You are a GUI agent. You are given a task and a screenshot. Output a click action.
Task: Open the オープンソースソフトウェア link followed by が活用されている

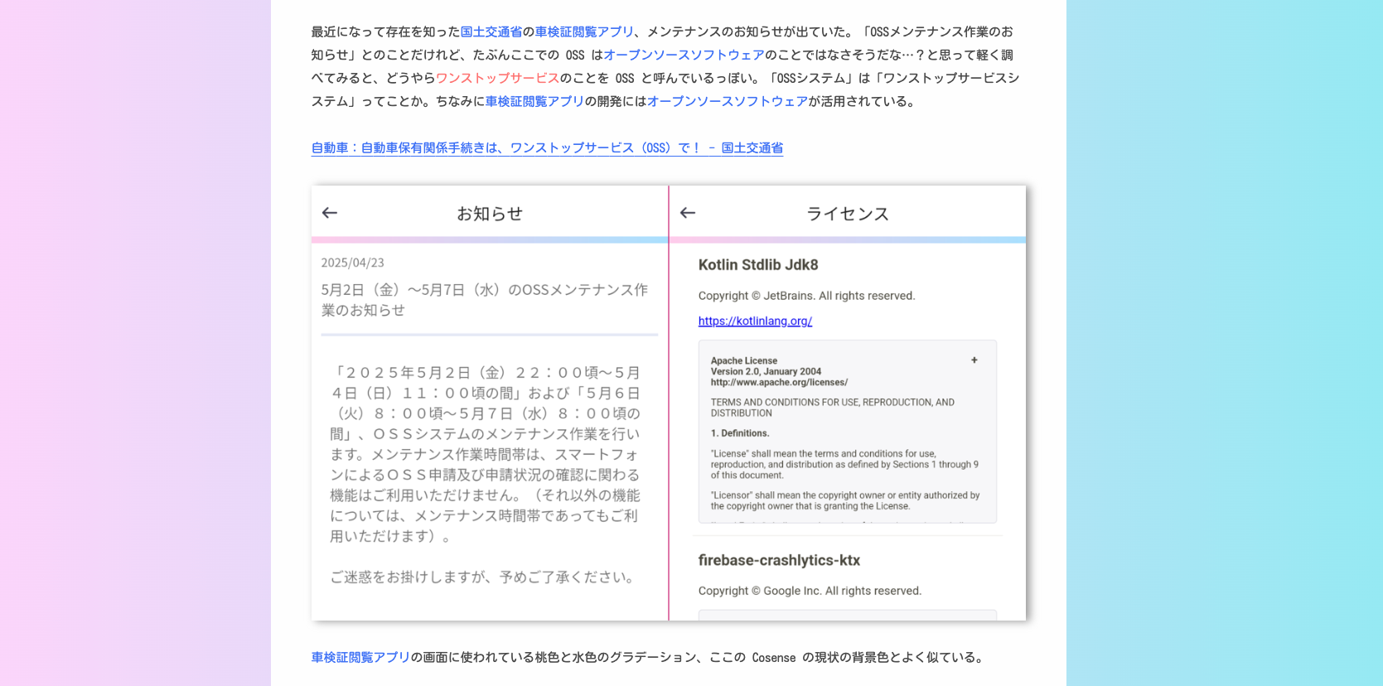click(728, 101)
